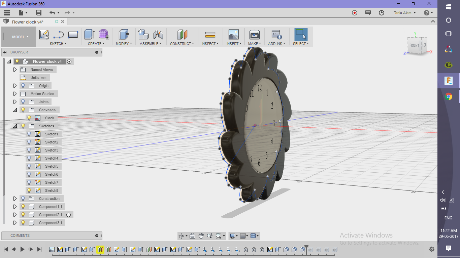Select the Extrude tool in Create

tap(89, 35)
